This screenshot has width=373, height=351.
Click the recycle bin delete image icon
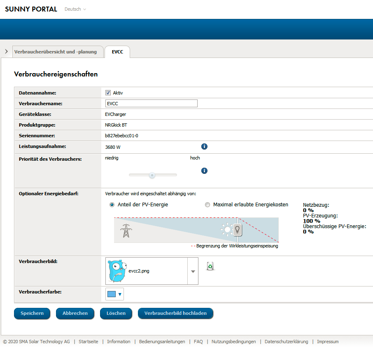[x=210, y=266]
